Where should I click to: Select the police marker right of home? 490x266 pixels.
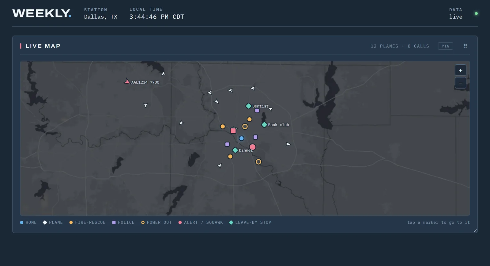(255, 137)
